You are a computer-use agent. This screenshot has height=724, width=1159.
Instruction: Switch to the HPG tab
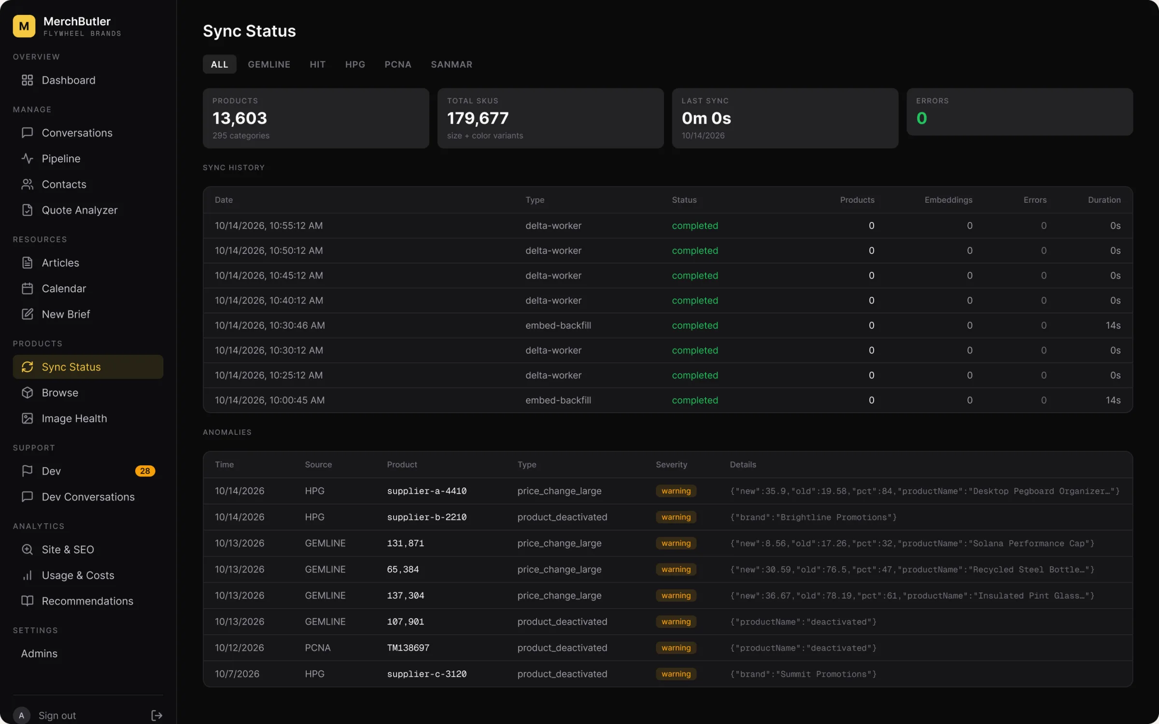tap(355, 64)
